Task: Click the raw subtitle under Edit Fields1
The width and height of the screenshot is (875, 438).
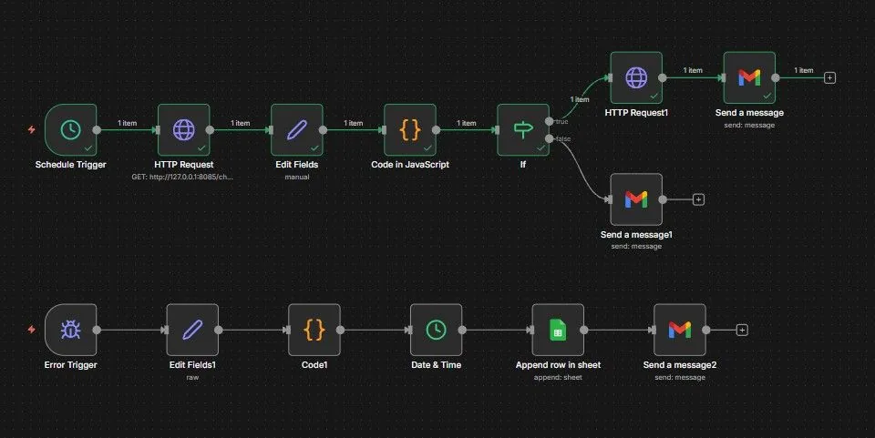Action: 192,377
